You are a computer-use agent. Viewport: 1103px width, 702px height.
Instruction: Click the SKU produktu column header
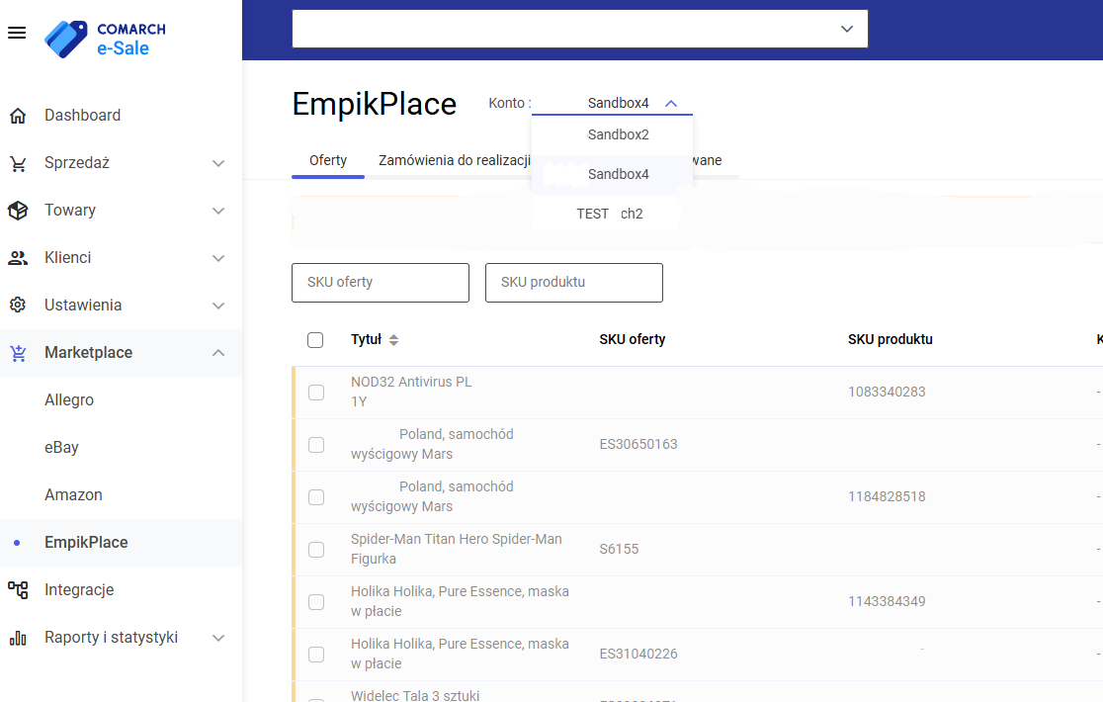(890, 340)
